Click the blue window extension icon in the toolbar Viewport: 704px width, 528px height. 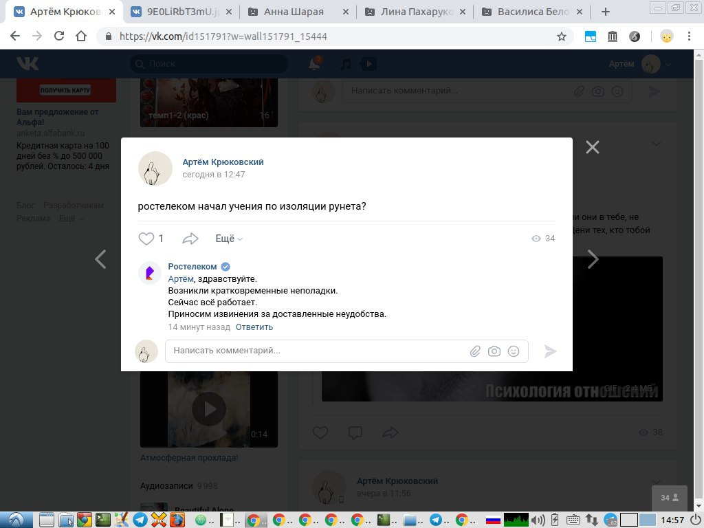591,36
